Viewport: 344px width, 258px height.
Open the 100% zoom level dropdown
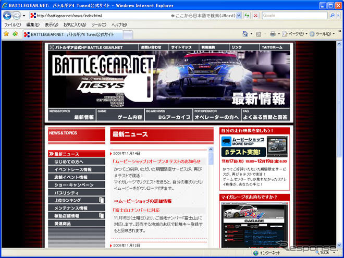coord(334,253)
